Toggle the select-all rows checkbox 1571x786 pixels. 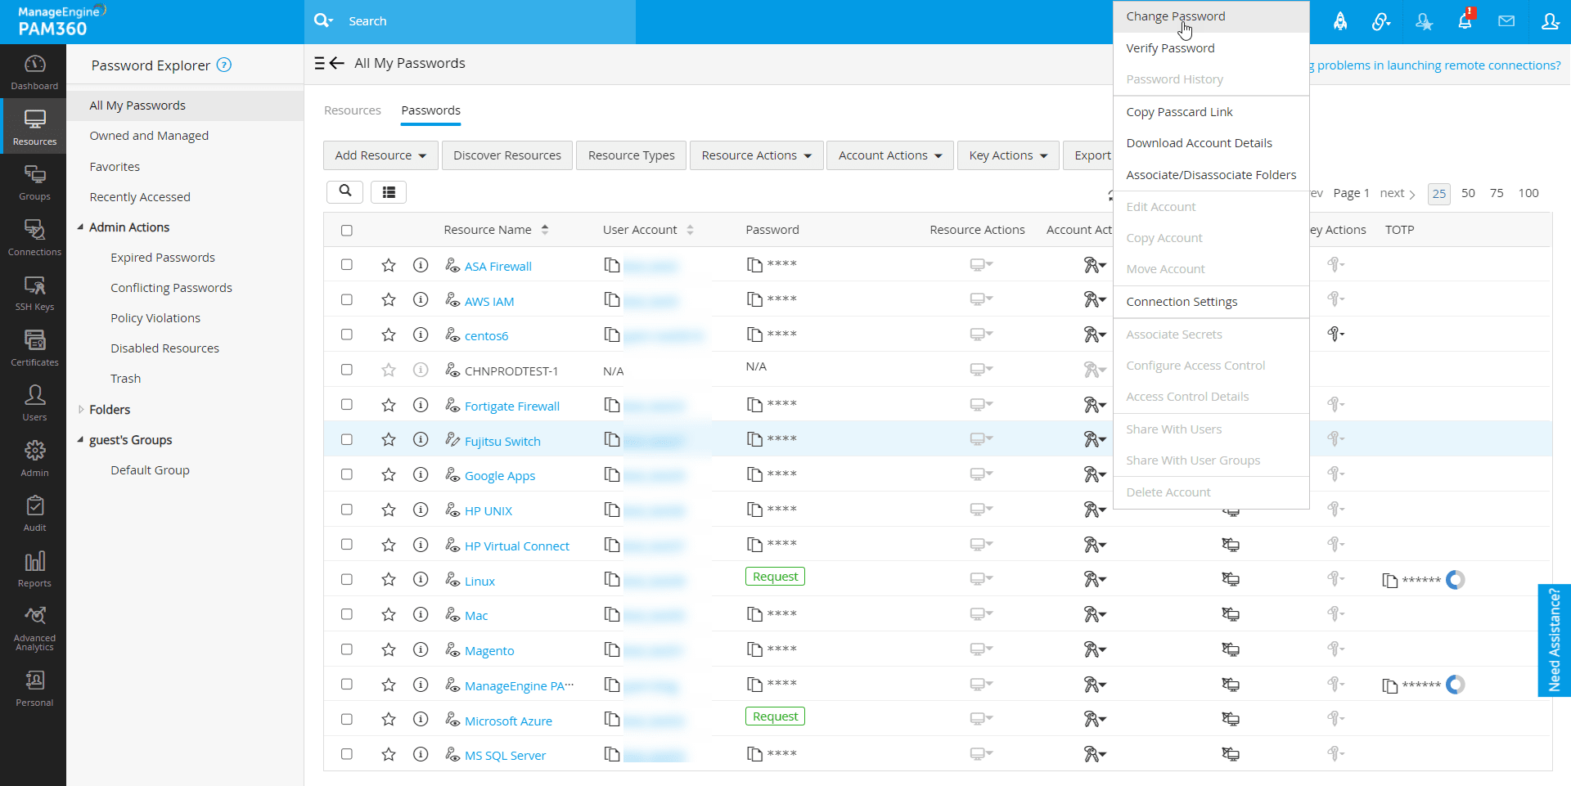(x=347, y=231)
